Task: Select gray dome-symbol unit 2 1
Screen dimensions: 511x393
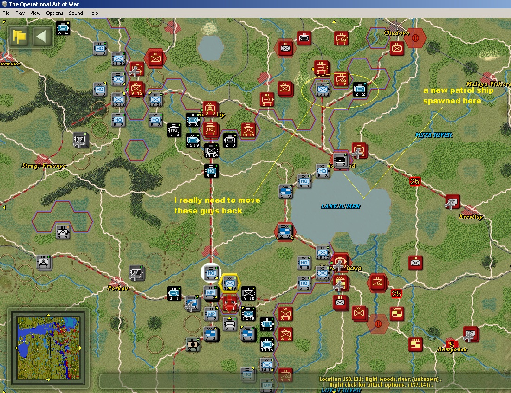Action: click(x=230, y=324)
